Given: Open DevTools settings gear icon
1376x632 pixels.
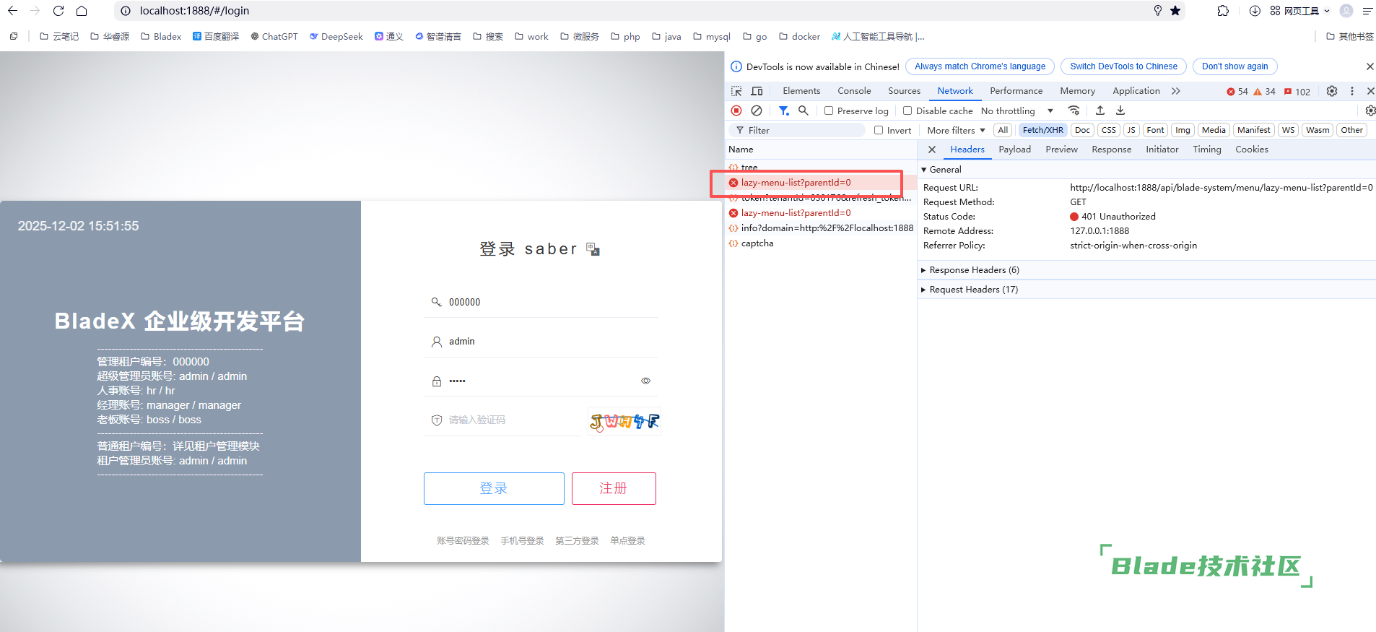Looking at the screenshot, I should tap(1332, 91).
